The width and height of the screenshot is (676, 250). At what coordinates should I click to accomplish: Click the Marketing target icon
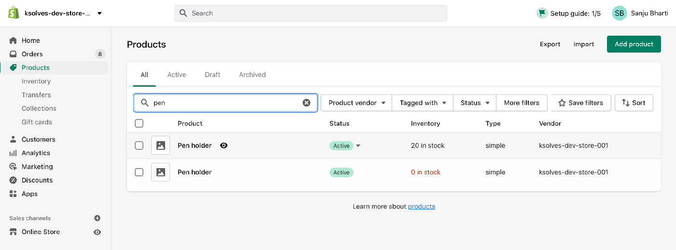point(13,167)
